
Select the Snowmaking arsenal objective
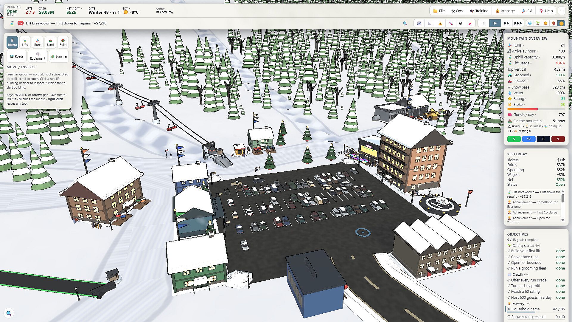[536, 317]
